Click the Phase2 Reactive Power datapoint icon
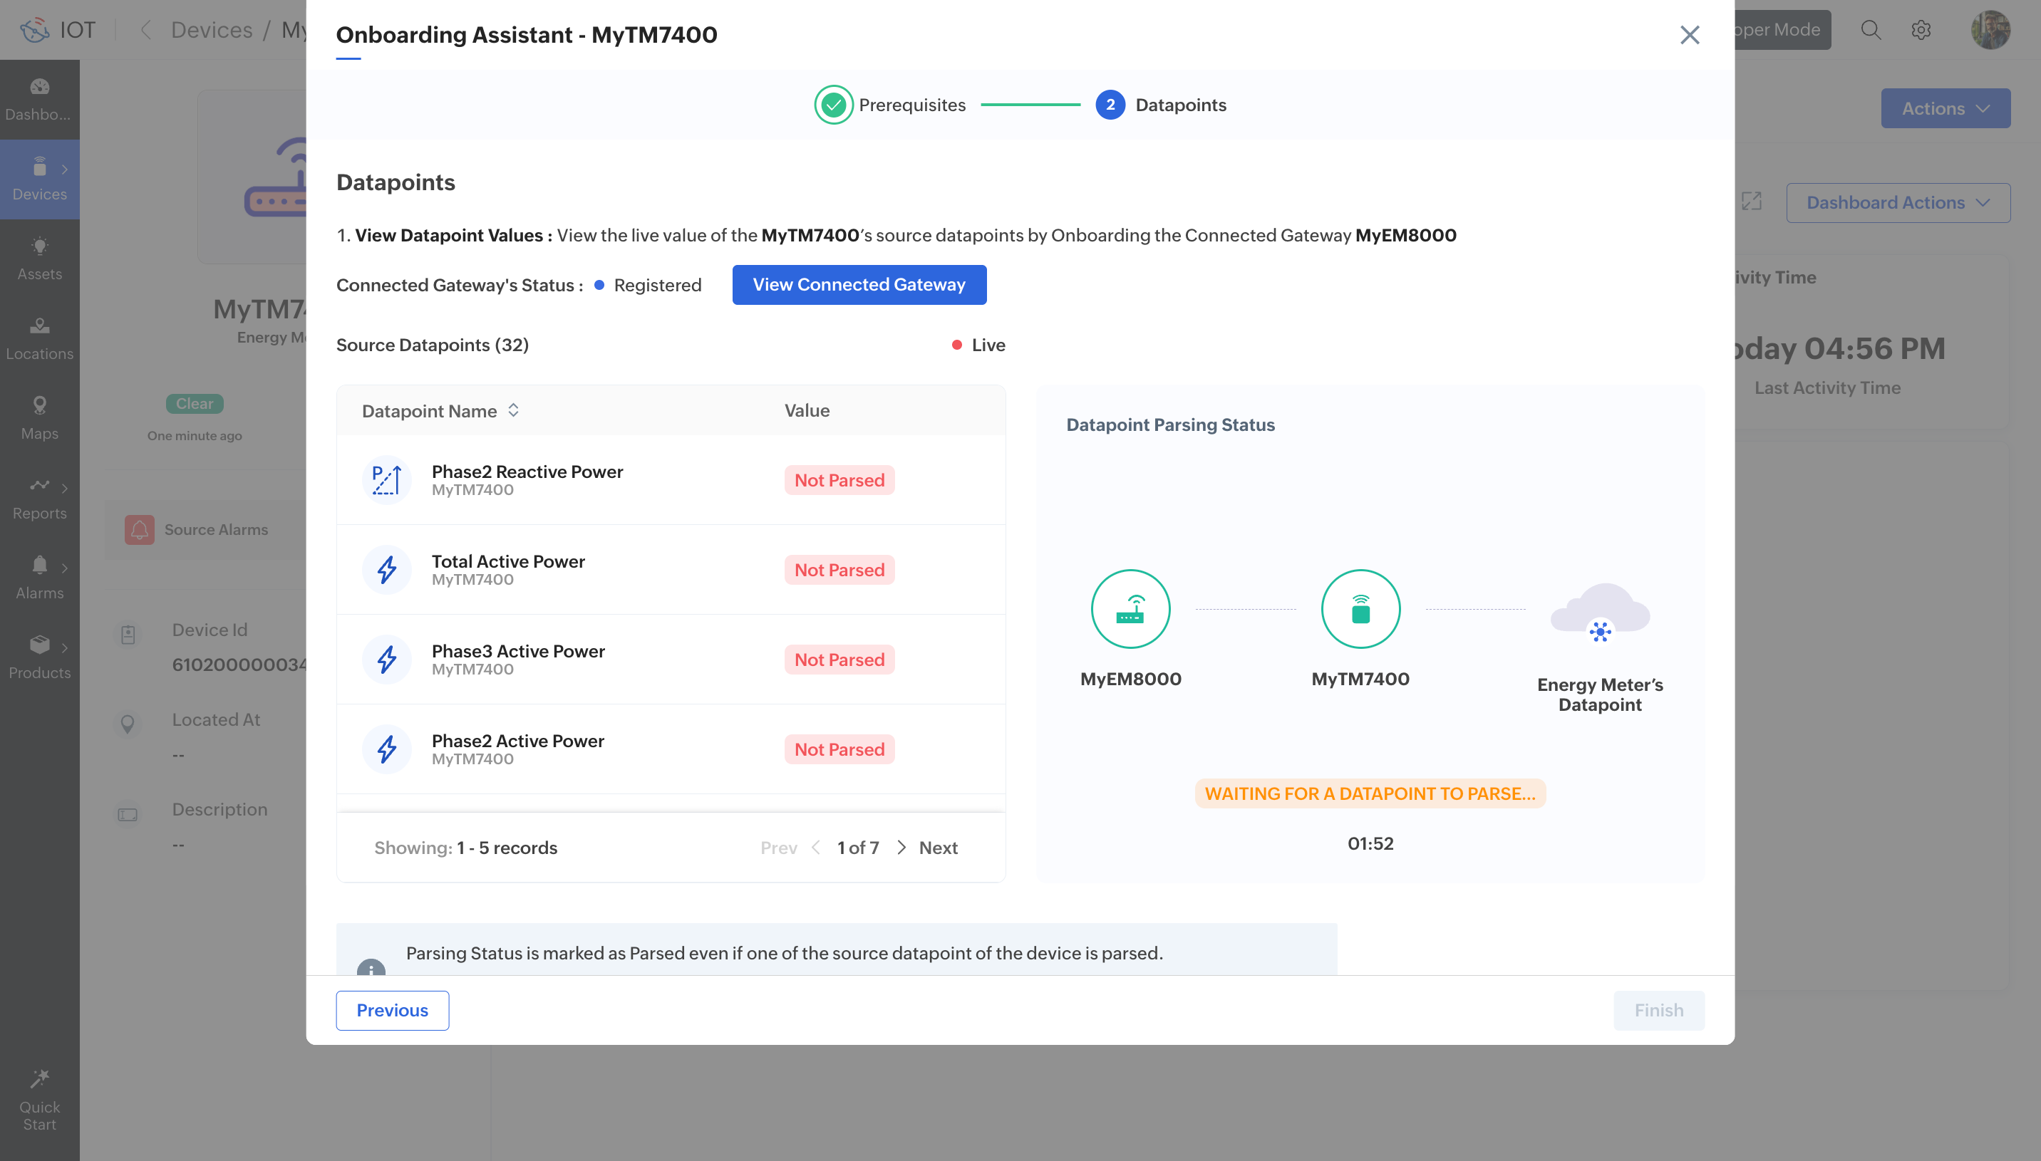The width and height of the screenshot is (2041, 1161). [x=387, y=480]
